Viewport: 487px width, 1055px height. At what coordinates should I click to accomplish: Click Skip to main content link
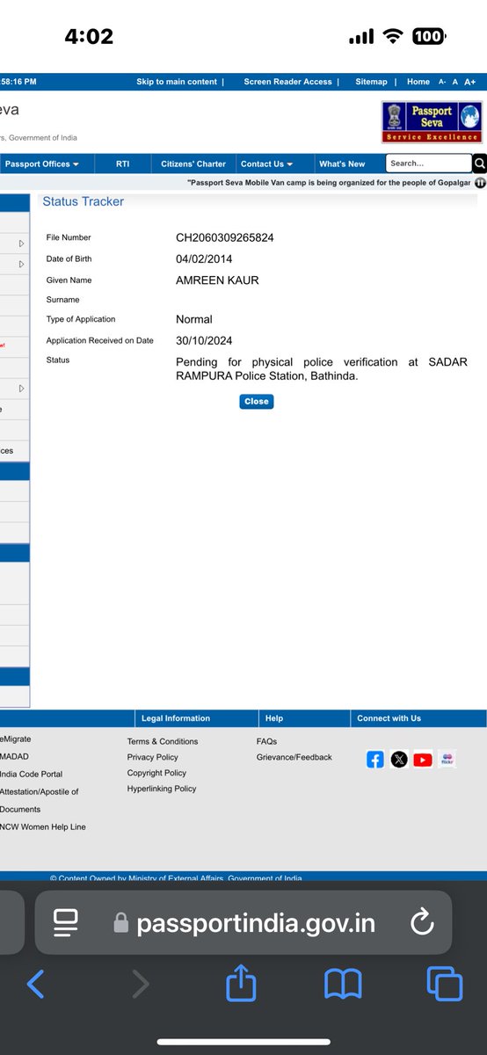point(177,82)
